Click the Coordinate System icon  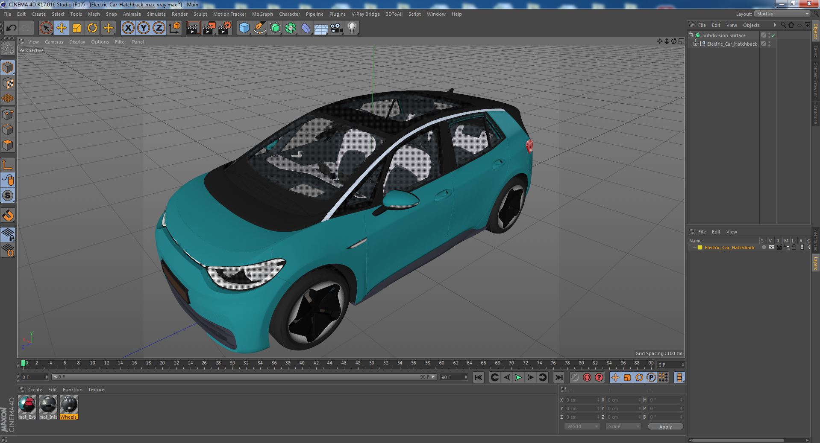tap(174, 28)
